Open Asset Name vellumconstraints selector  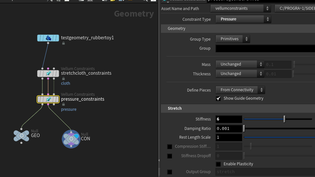[x=241, y=8]
